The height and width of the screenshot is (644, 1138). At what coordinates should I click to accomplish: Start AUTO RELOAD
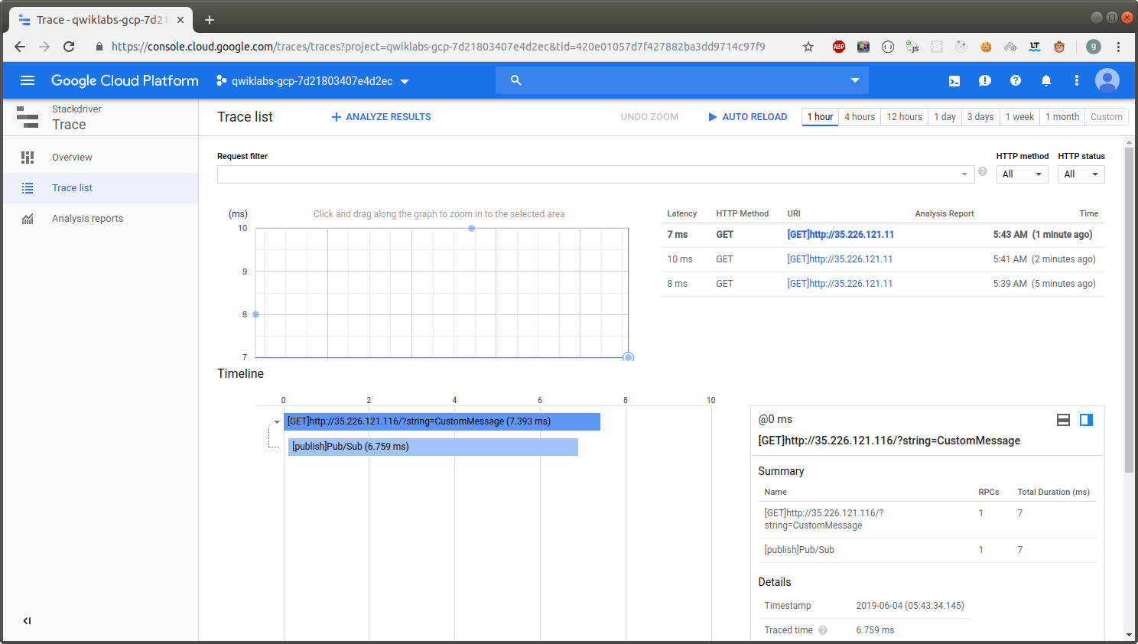747,117
